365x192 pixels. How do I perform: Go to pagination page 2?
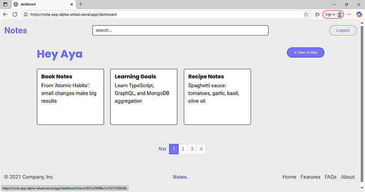click(183, 149)
